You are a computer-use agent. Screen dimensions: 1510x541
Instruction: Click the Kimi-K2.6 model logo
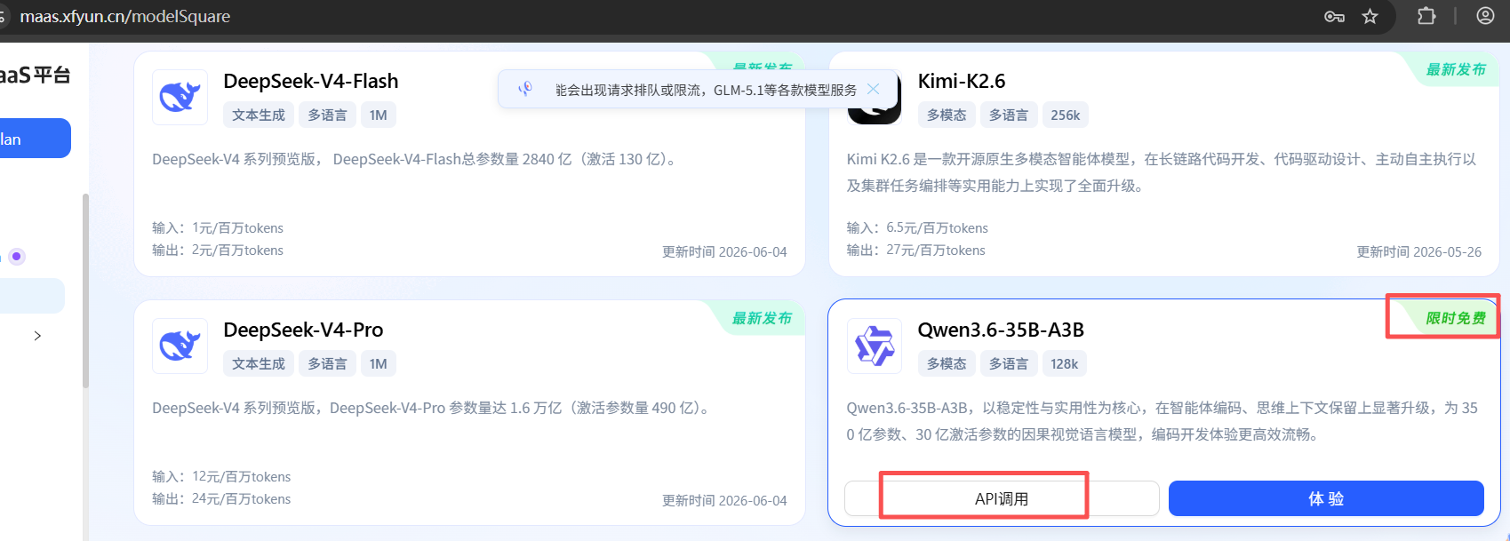pyautogui.click(x=875, y=112)
